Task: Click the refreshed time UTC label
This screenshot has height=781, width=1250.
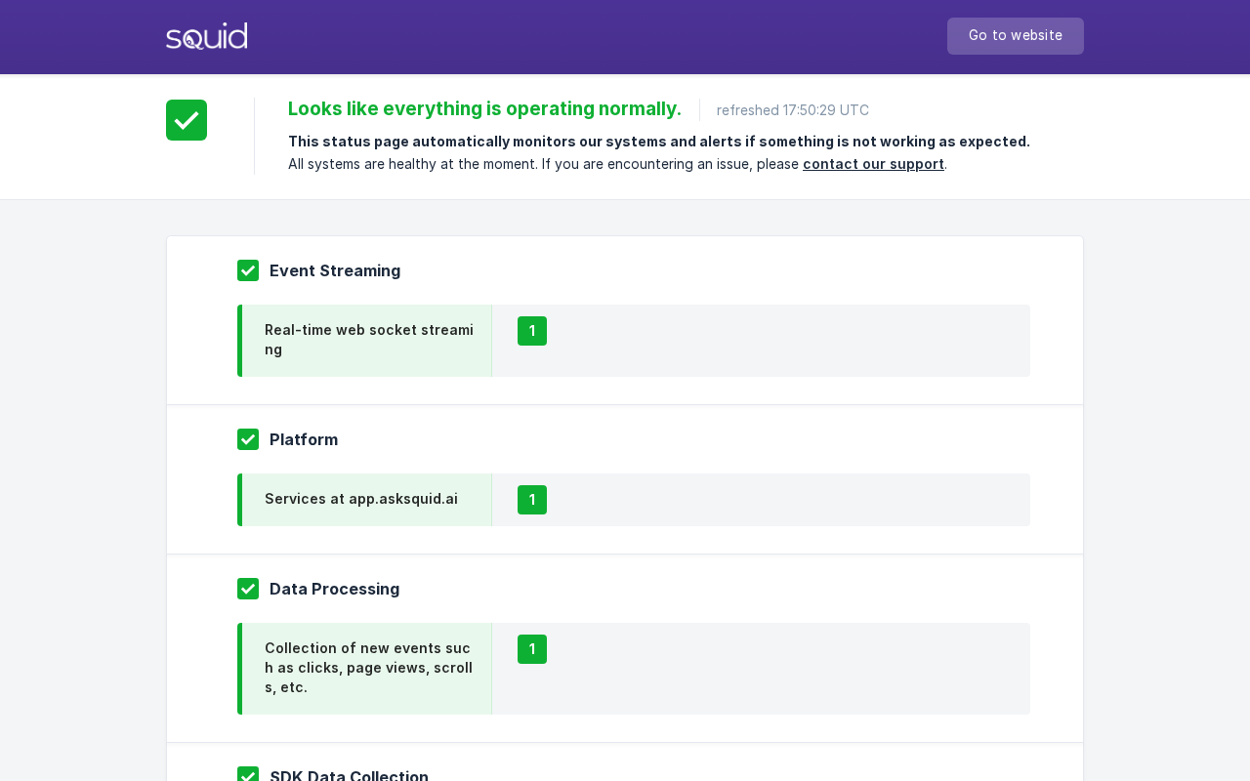Action: click(x=793, y=110)
